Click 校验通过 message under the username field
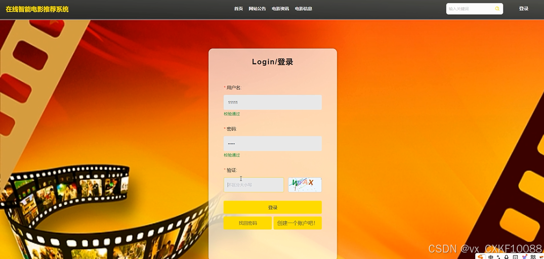This screenshot has height=259, width=544. [232, 114]
